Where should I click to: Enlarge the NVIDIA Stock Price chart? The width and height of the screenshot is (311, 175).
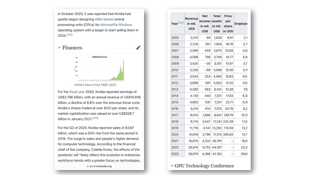pos(100,68)
